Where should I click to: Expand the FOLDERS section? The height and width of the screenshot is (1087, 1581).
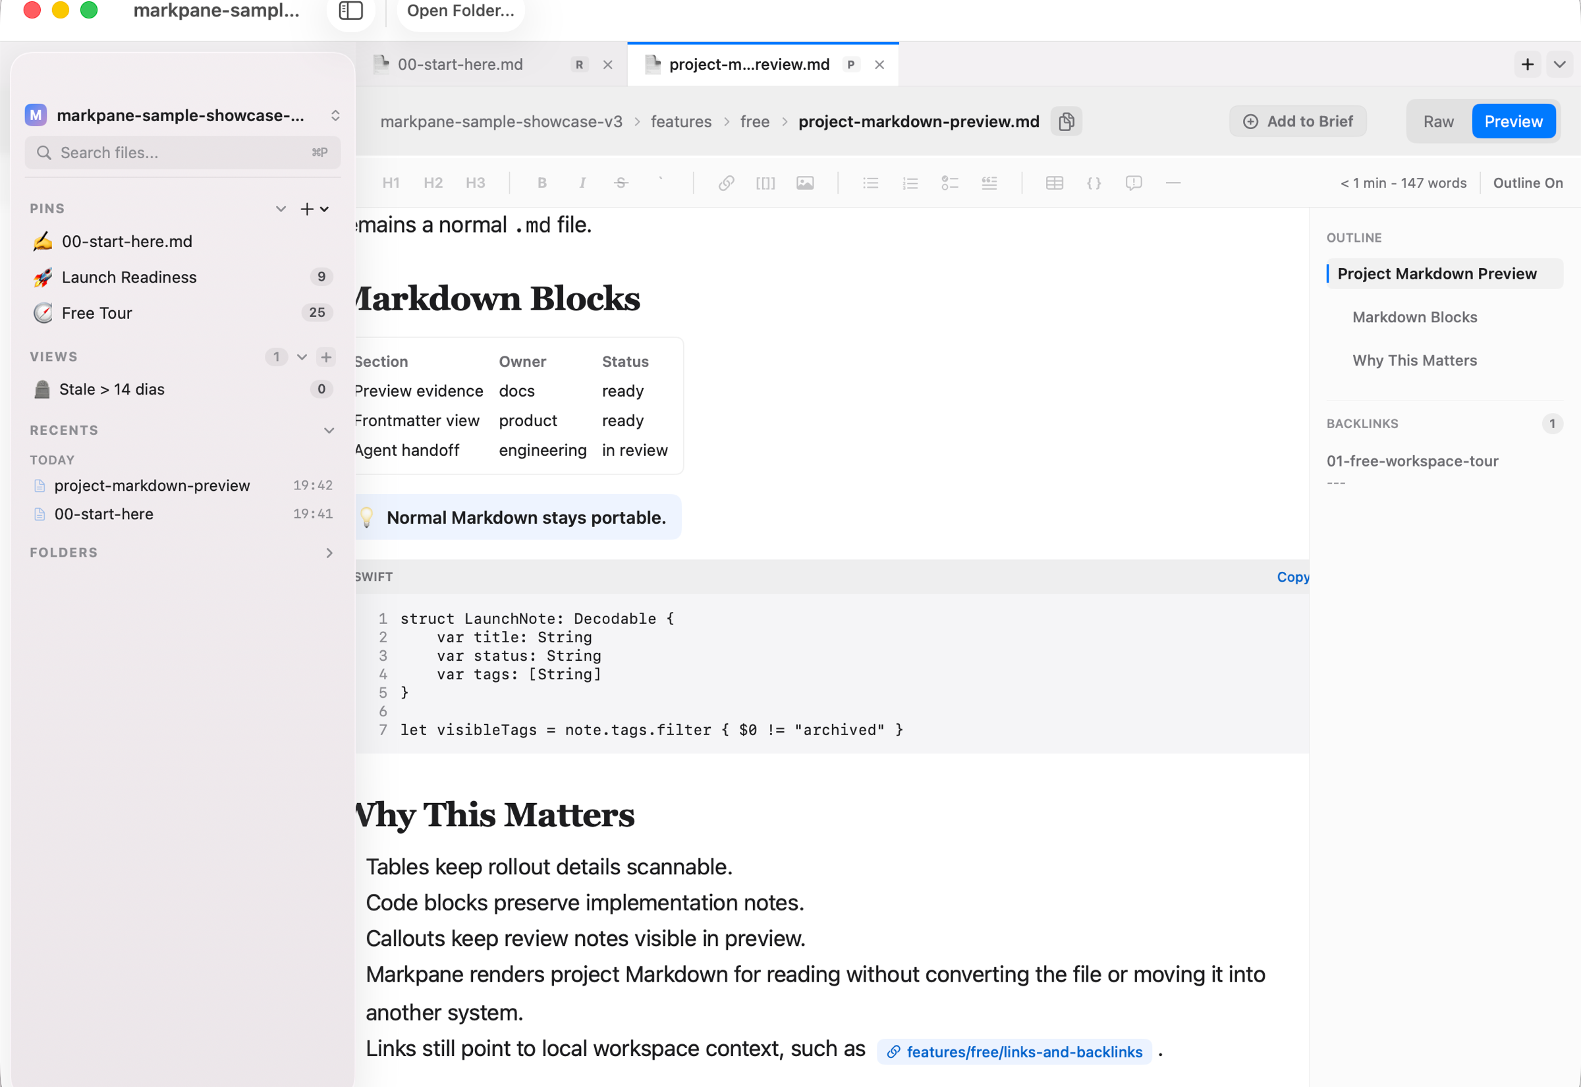(329, 553)
